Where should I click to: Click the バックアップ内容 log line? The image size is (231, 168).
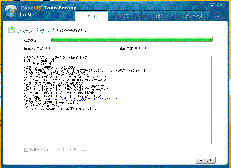point(86,70)
